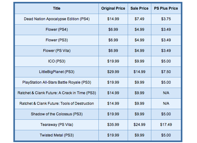The image size is (197, 143).
Task: Click the Twisted Metal (PS3) title cell
Action: pyautogui.click(x=57, y=135)
